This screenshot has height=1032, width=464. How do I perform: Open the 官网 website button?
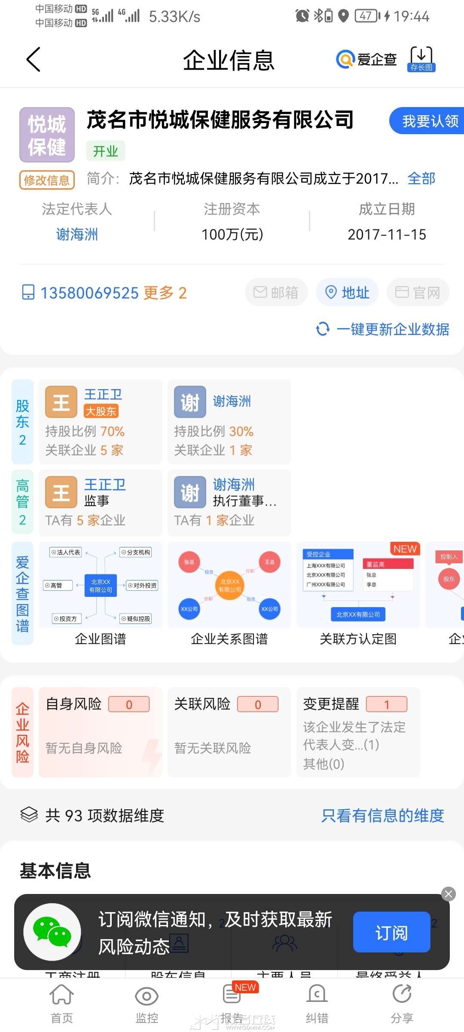418,292
